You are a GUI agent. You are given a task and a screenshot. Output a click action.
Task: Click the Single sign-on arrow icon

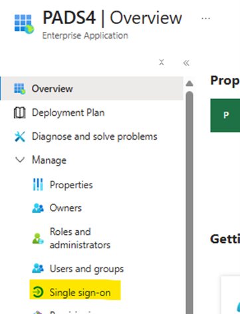pyautogui.click(x=38, y=292)
